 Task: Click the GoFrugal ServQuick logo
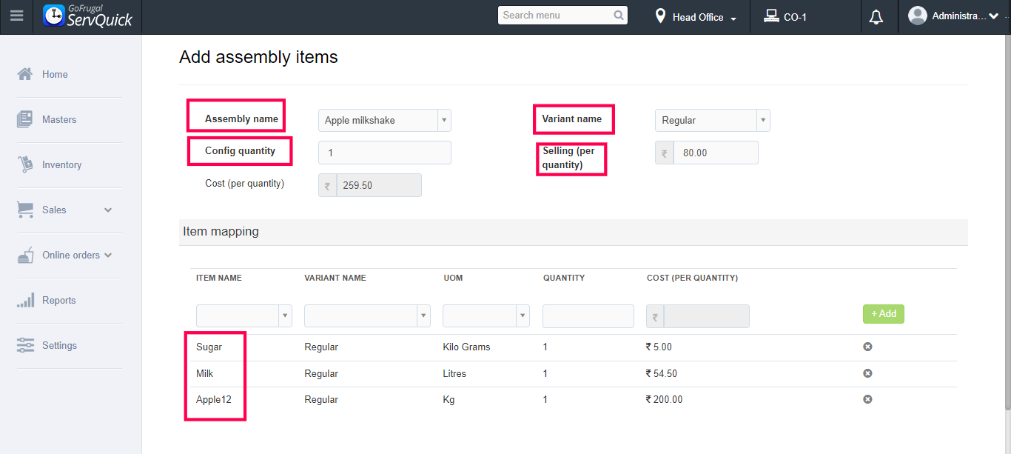click(x=88, y=16)
